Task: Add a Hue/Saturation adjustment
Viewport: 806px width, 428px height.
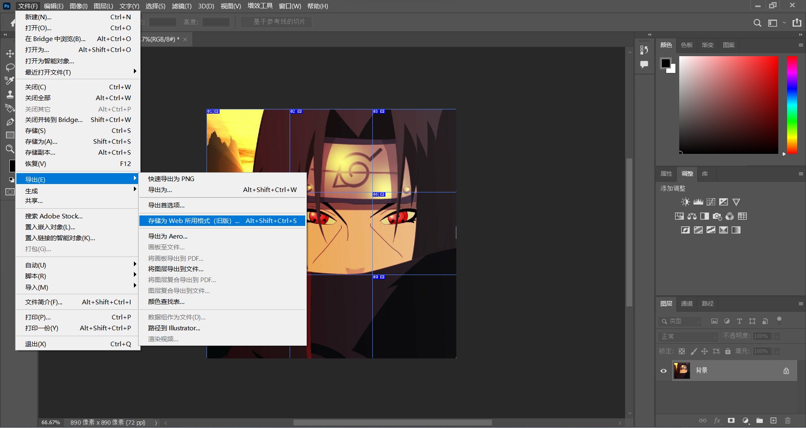Action: tap(679, 216)
